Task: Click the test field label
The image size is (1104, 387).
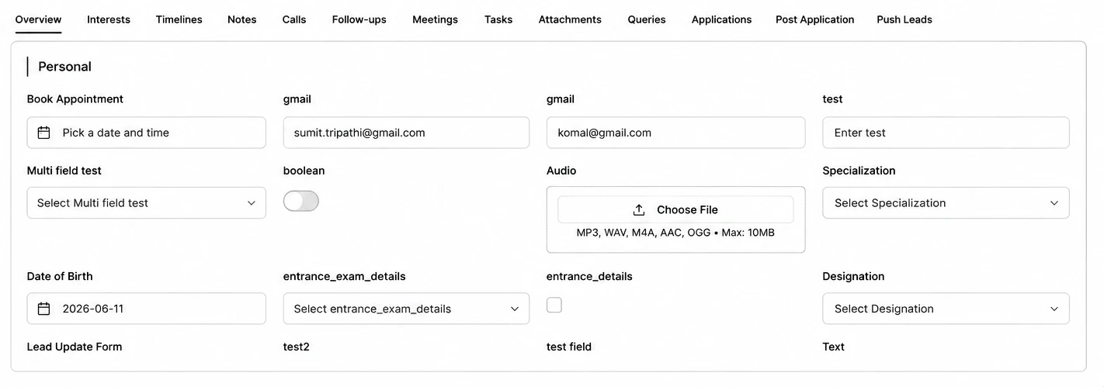Action: coord(569,347)
